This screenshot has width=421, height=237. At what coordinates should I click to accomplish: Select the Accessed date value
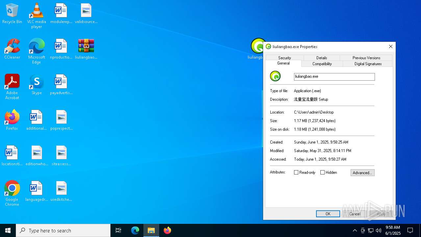coord(320,159)
